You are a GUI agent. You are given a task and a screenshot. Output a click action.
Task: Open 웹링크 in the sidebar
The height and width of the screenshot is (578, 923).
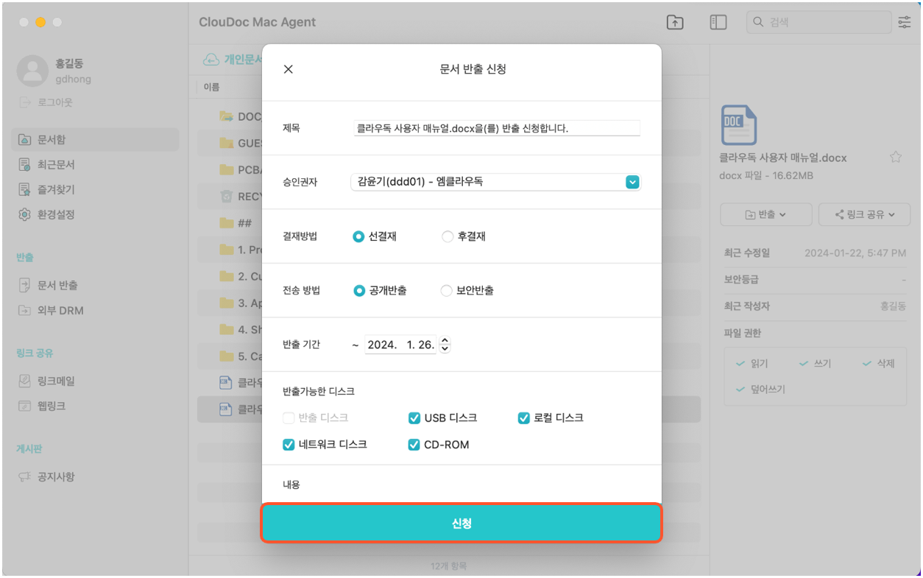click(x=95, y=406)
